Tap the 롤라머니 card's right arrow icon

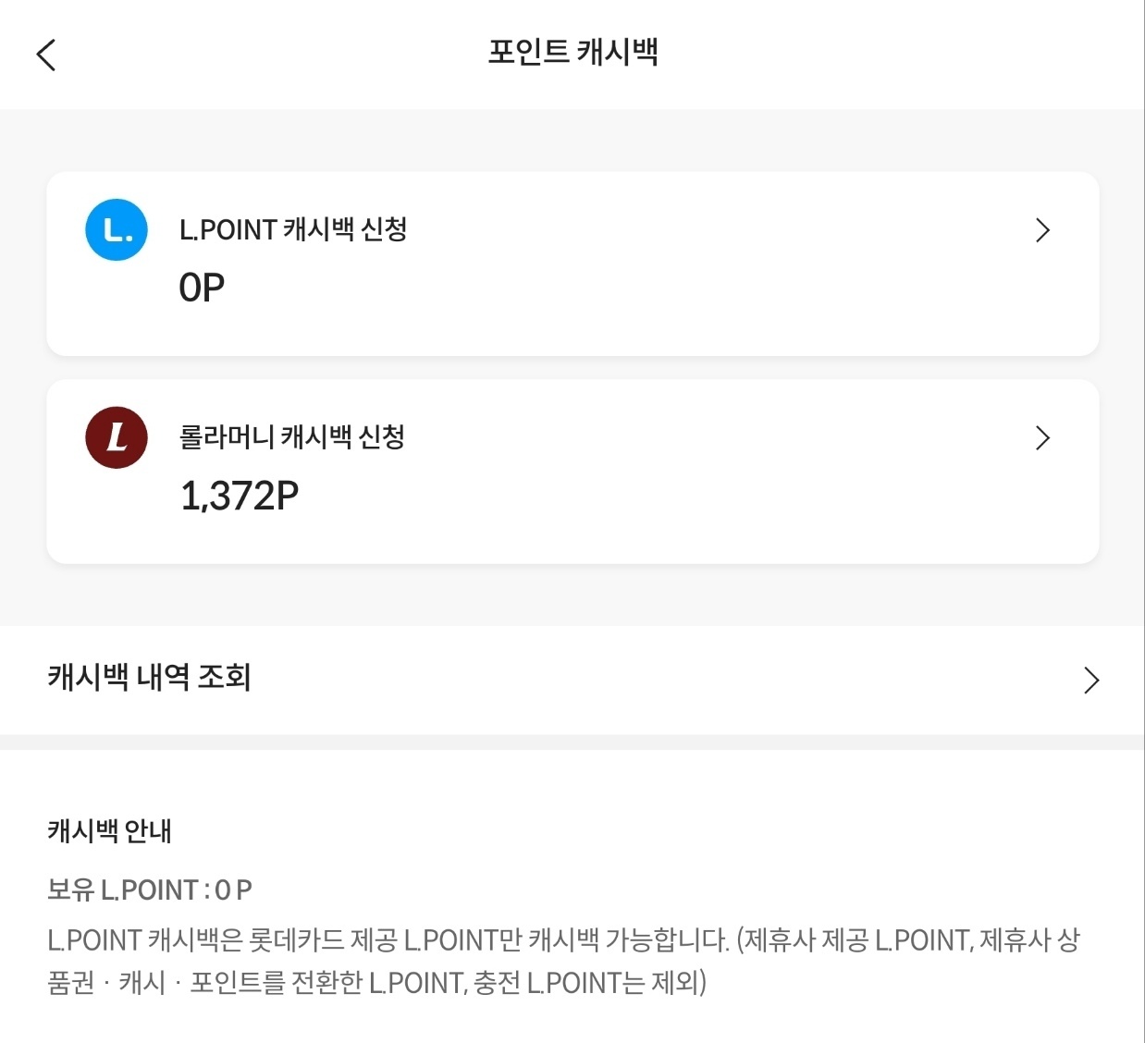1043,438
